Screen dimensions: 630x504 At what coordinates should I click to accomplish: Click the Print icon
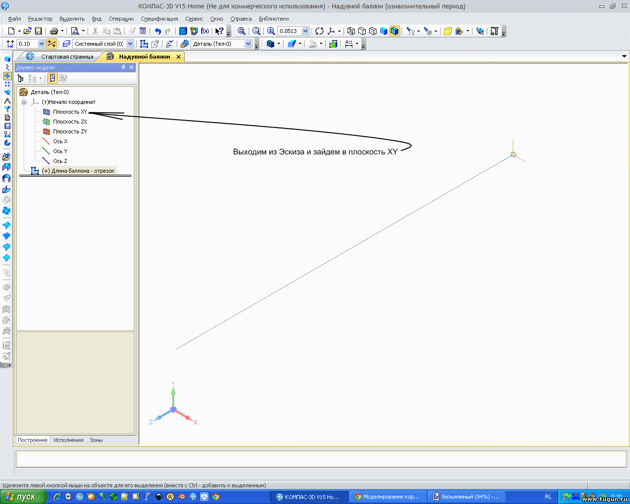[x=54, y=31]
